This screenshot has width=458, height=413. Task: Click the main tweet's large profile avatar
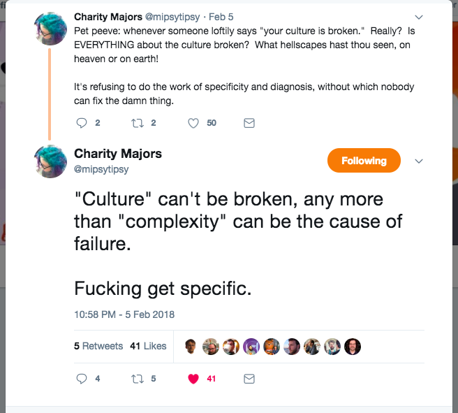[x=50, y=161]
